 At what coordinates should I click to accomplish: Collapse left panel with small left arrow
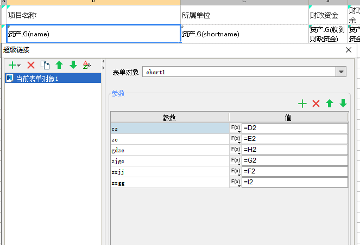(103, 61)
